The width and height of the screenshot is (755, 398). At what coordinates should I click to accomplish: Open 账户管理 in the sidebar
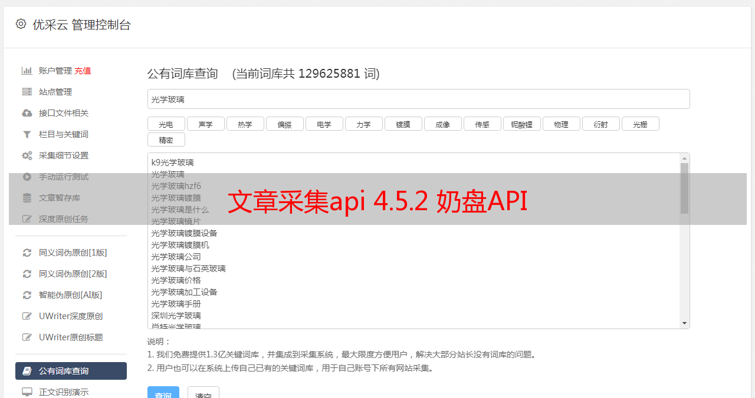pos(55,71)
